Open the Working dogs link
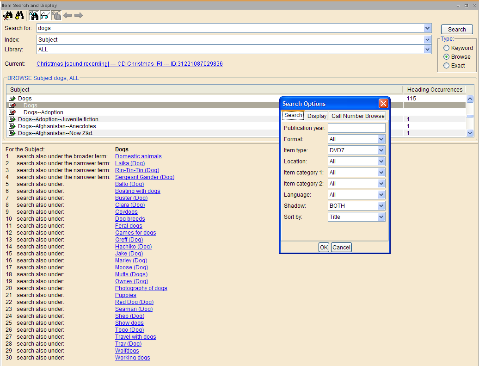Image resolution: width=479 pixels, height=366 pixels. click(133, 358)
